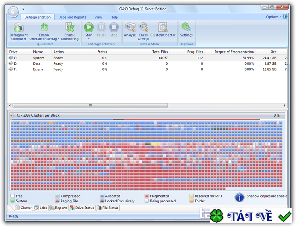The height and width of the screenshot is (227, 296).
Task: Open the ClusterInspector tool
Action: pyautogui.click(x=163, y=28)
